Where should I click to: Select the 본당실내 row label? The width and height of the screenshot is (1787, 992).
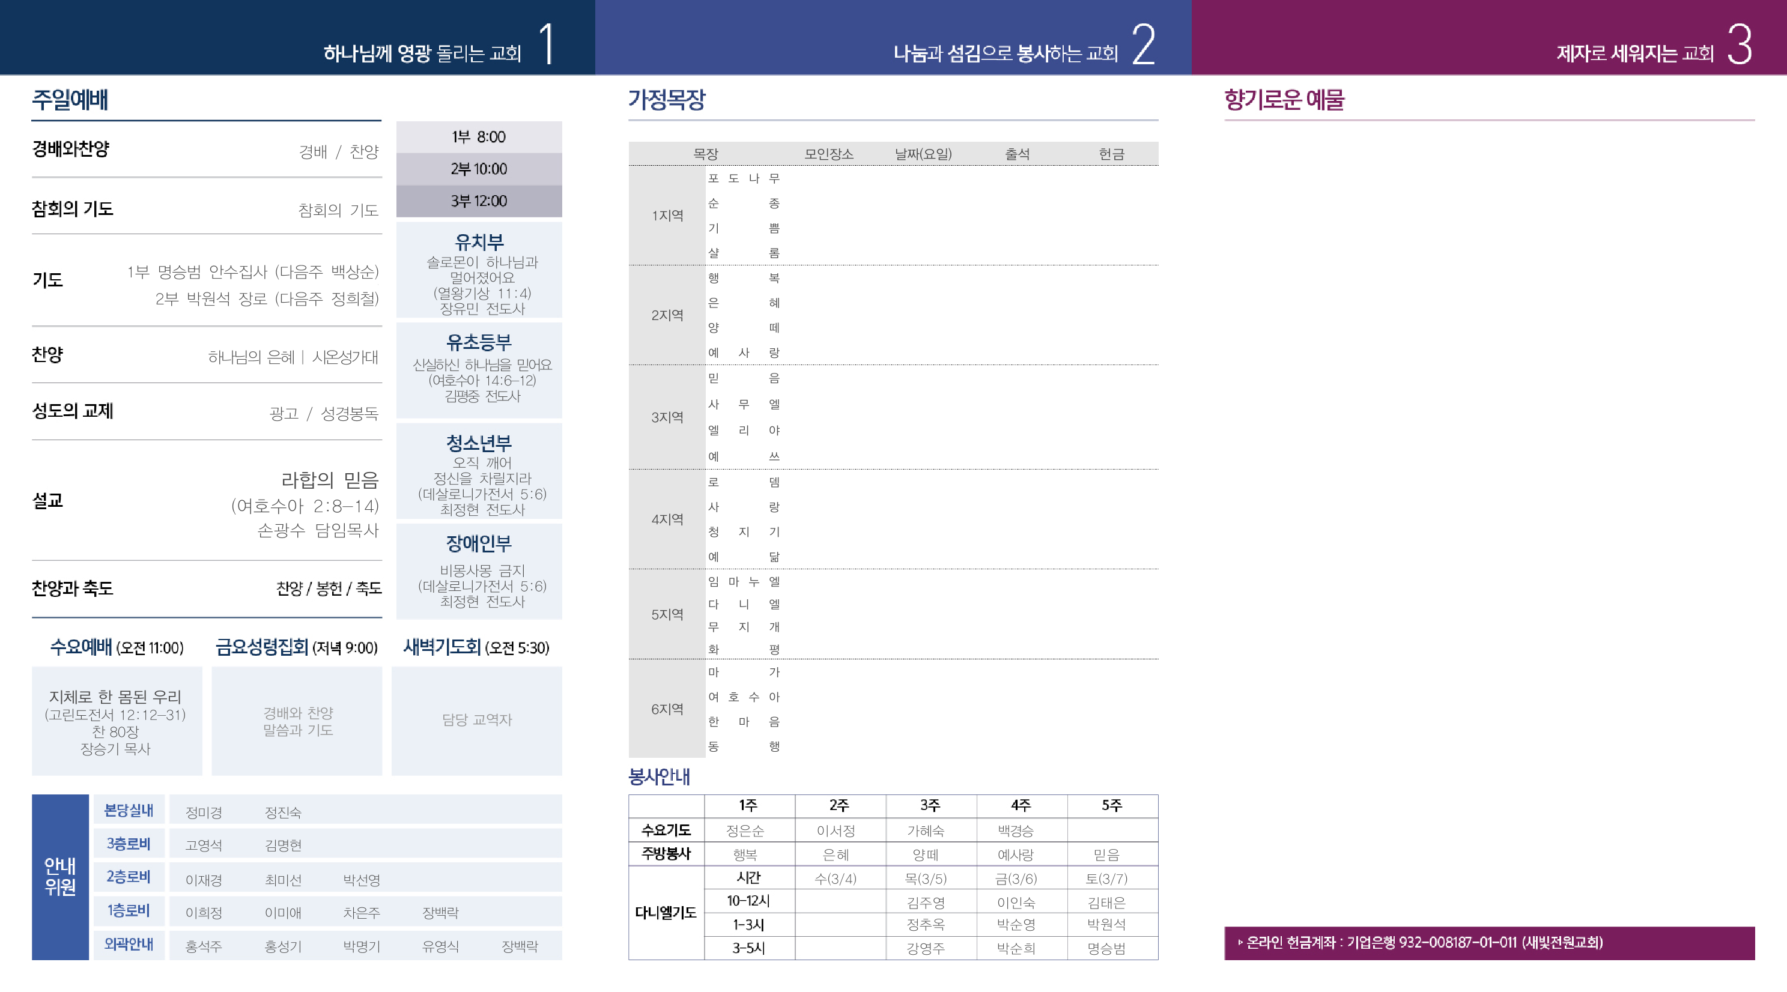129,809
